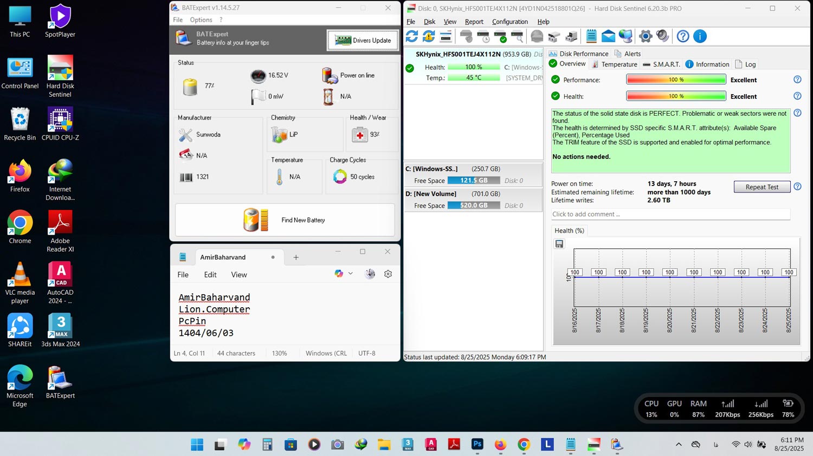Click the Photoshop icon in the taskbar
The width and height of the screenshot is (813, 456).
477,444
